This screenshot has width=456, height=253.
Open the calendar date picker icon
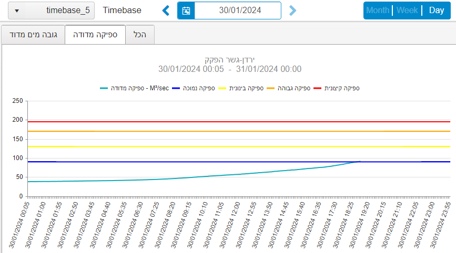coord(186,10)
